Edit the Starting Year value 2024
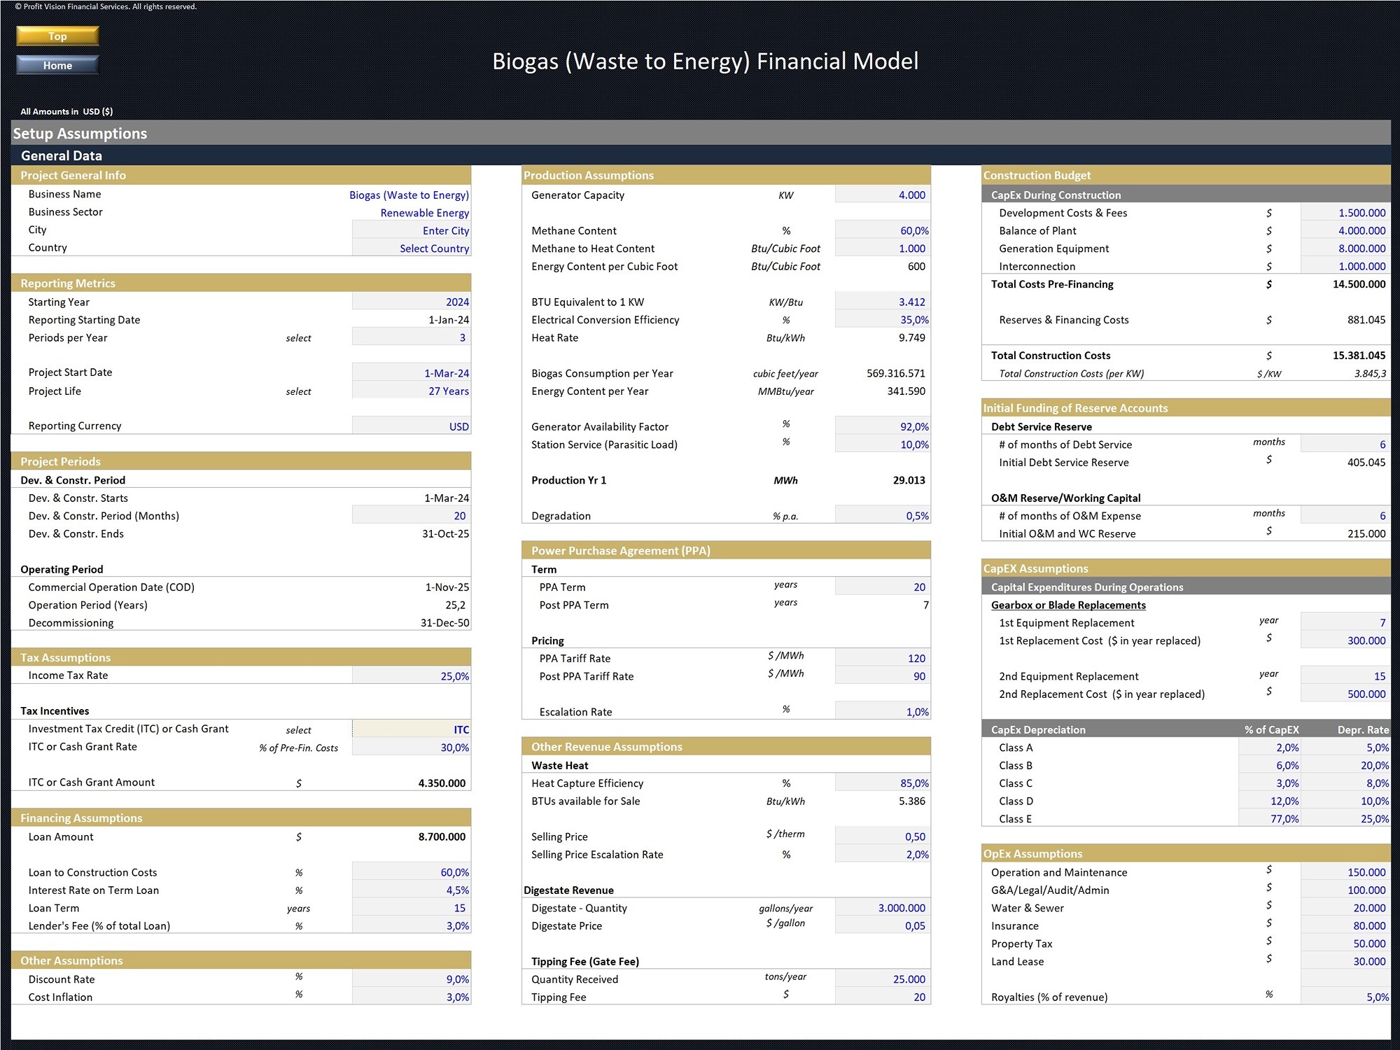Viewport: 1400px width, 1050px height. tap(412, 302)
